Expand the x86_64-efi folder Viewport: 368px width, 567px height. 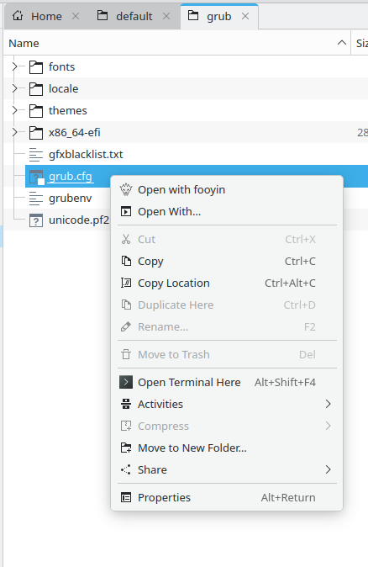click(14, 132)
